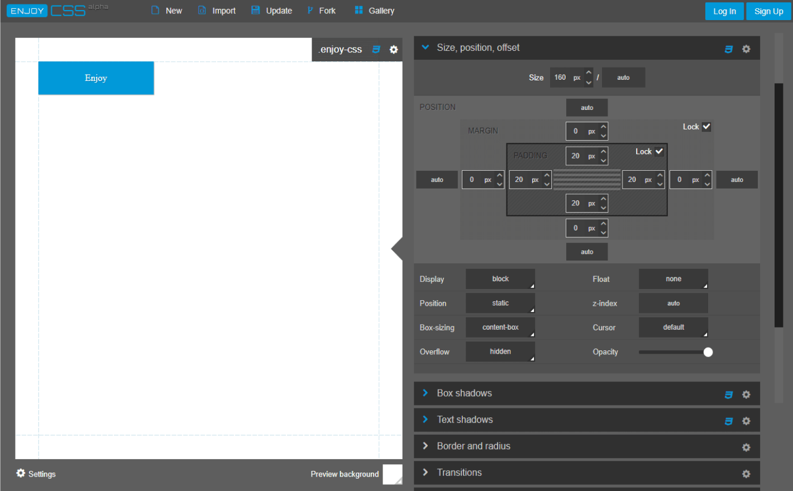Open the Display dropdown set to block
793x491 pixels.
click(500, 279)
